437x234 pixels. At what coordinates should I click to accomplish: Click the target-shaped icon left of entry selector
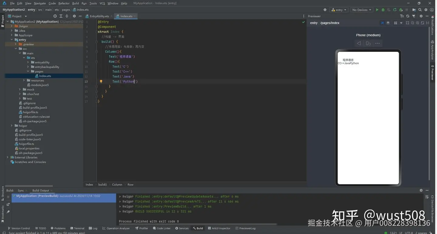pos(325,10)
